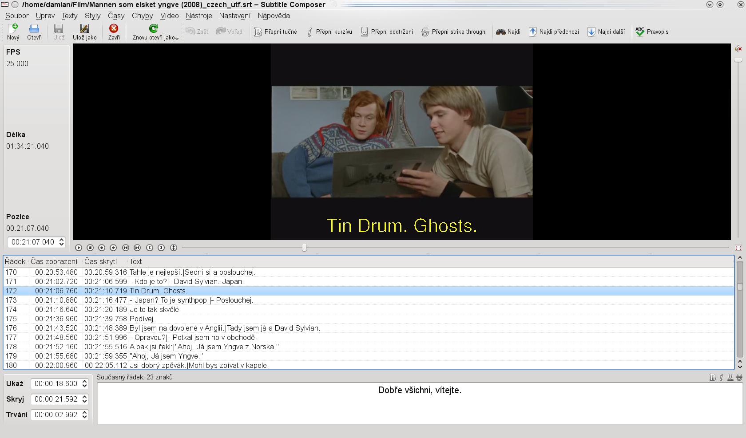Open the Chyby menu
The width and height of the screenshot is (746, 438).
142,16
